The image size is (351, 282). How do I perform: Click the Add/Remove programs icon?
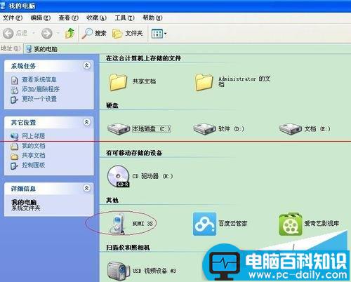15,90
